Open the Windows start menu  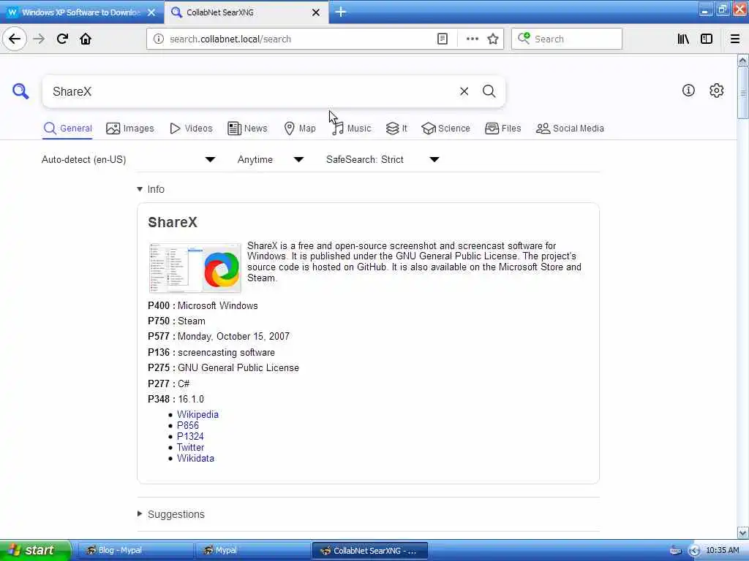35,551
